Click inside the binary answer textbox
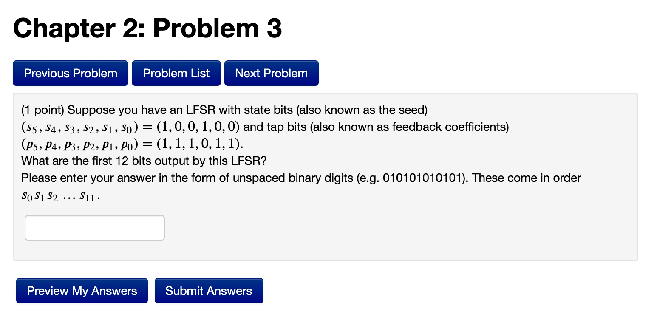This screenshot has width=657, height=317. [94, 228]
